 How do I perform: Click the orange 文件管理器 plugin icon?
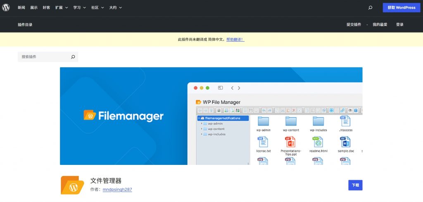[72, 185]
